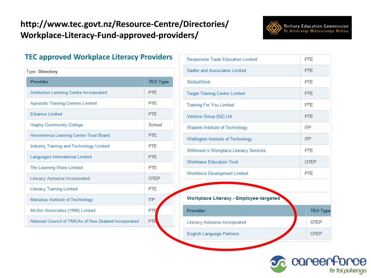This screenshot has width=371, height=278.
Task: Open The Learning Wave Limited link
Action: click(x=56, y=168)
